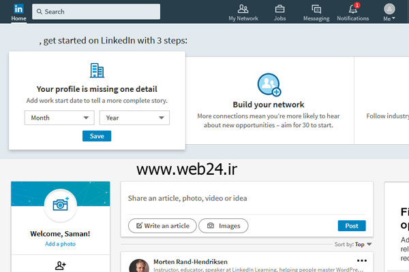This screenshot has width=409, height=272.
Task: Click the search magnifier icon
Action: (x=39, y=12)
